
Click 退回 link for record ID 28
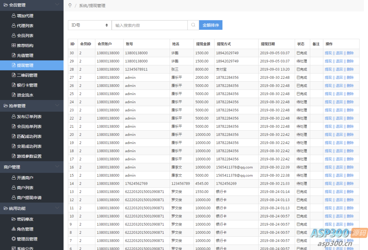339,69
